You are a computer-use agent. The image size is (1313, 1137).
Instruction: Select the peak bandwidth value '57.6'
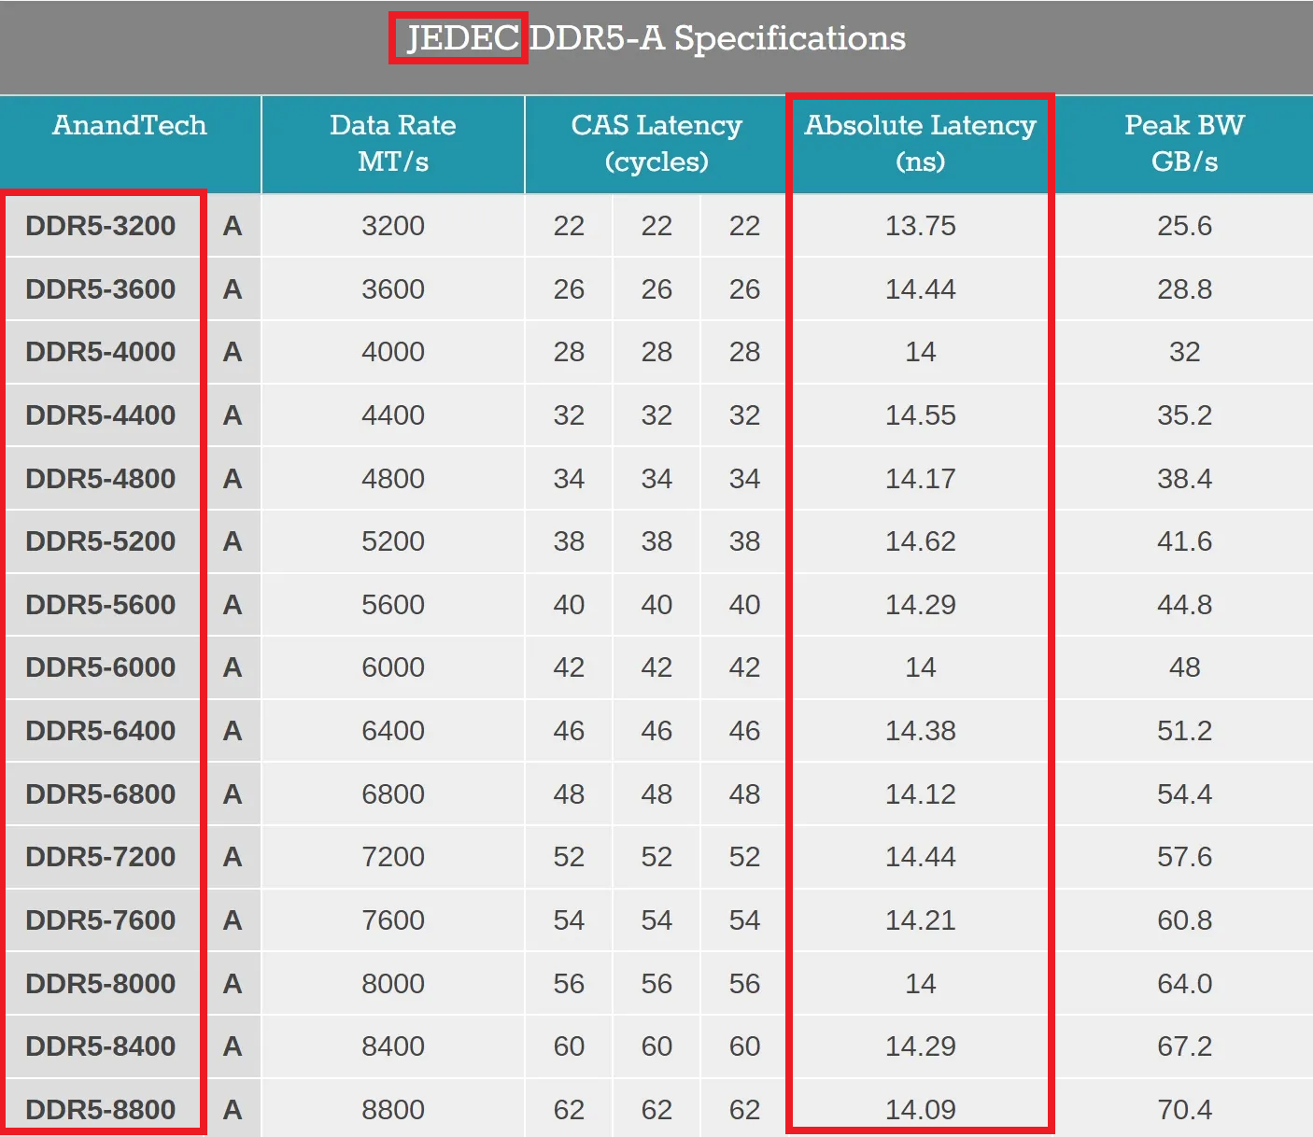pos(1184,857)
